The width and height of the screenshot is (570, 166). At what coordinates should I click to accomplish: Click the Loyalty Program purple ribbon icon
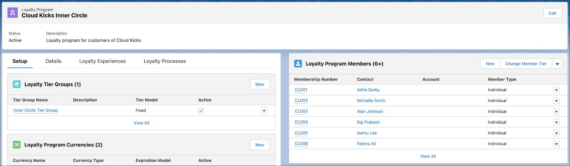(12, 13)
